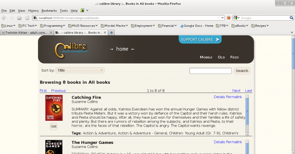Click the calibre ebook management logo
The image size is (295, 154).
click(x=71, y=50)
